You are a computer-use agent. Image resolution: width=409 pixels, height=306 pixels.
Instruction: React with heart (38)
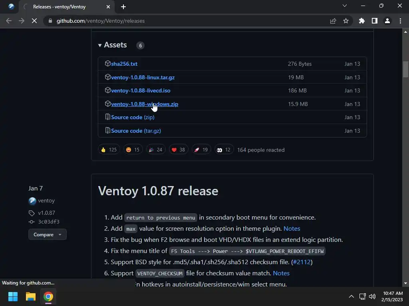(x=179, y=150)
